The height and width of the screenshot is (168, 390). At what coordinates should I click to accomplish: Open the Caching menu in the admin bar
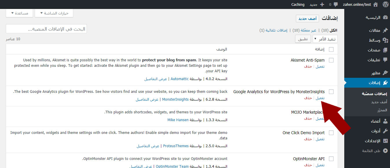point(298,4)
